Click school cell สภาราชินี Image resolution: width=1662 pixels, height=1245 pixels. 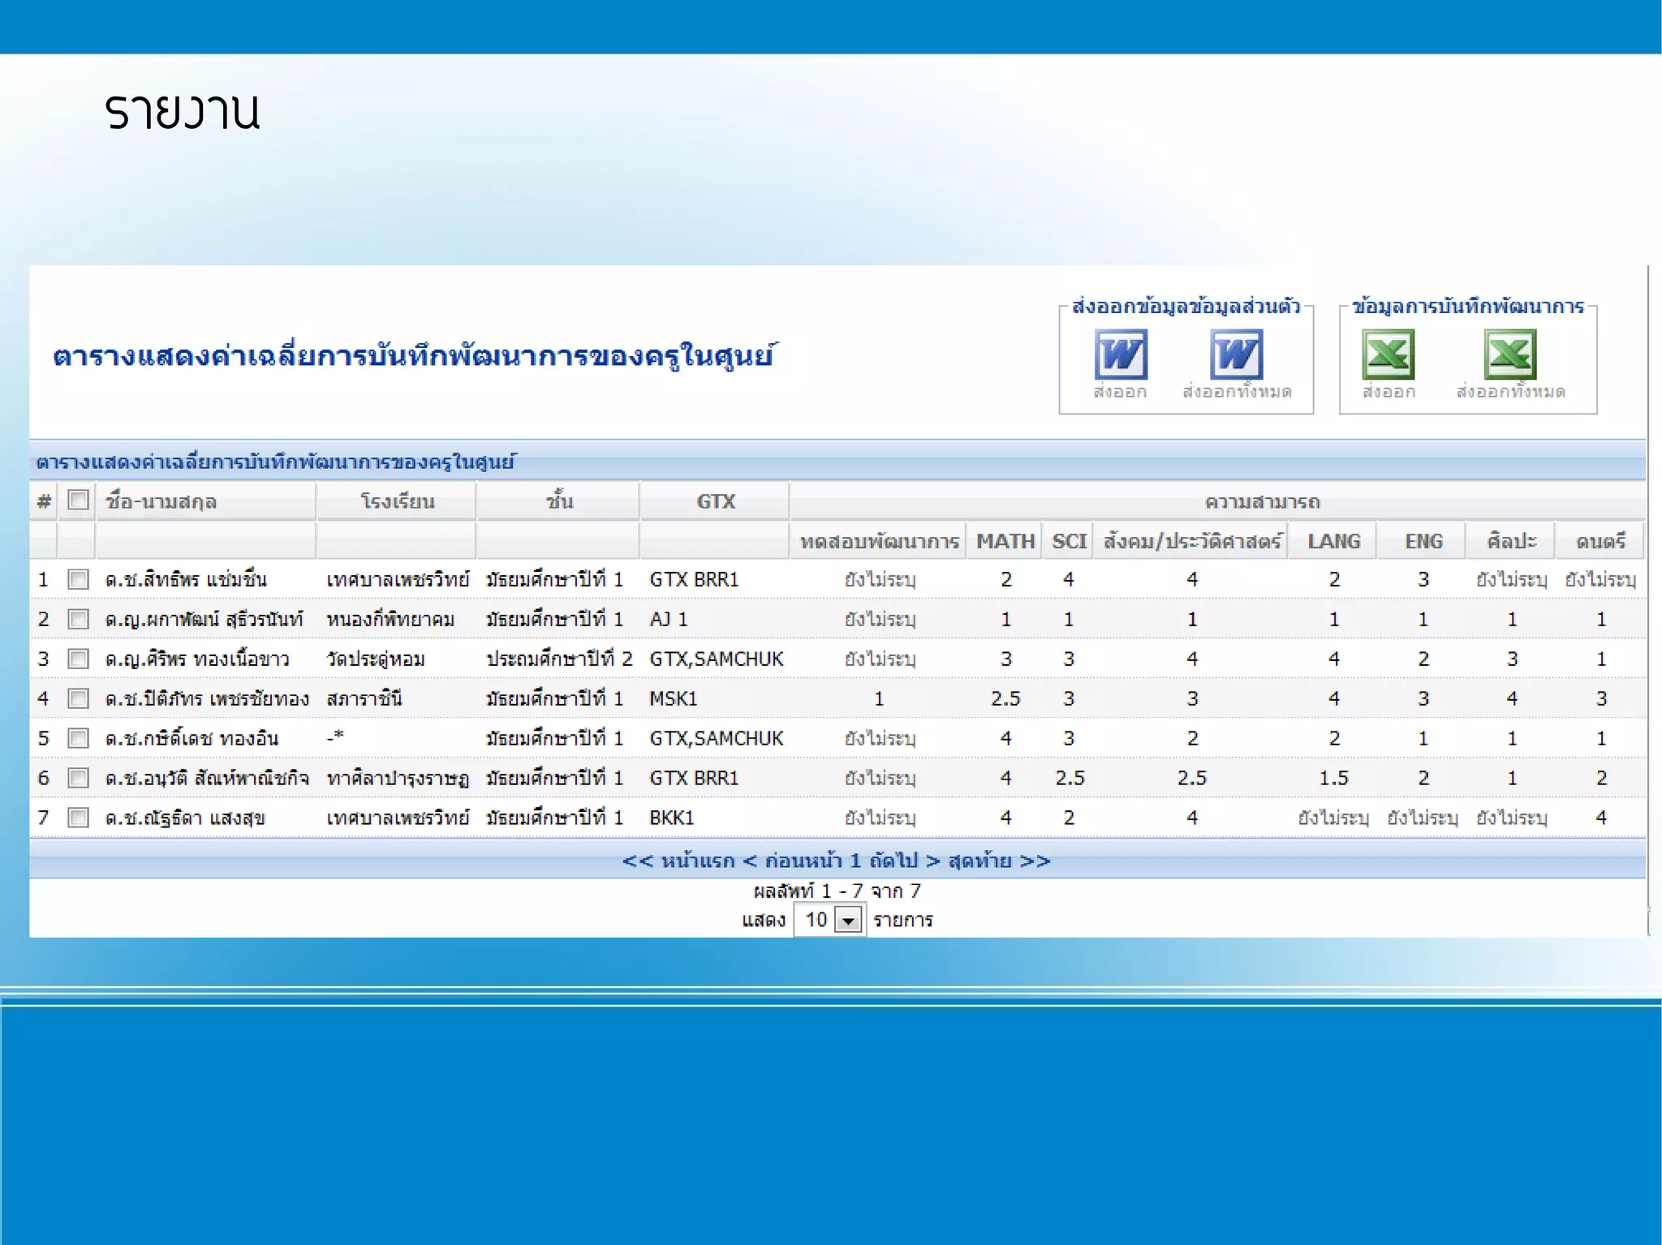pyautogui.click(x=364, y=698)
